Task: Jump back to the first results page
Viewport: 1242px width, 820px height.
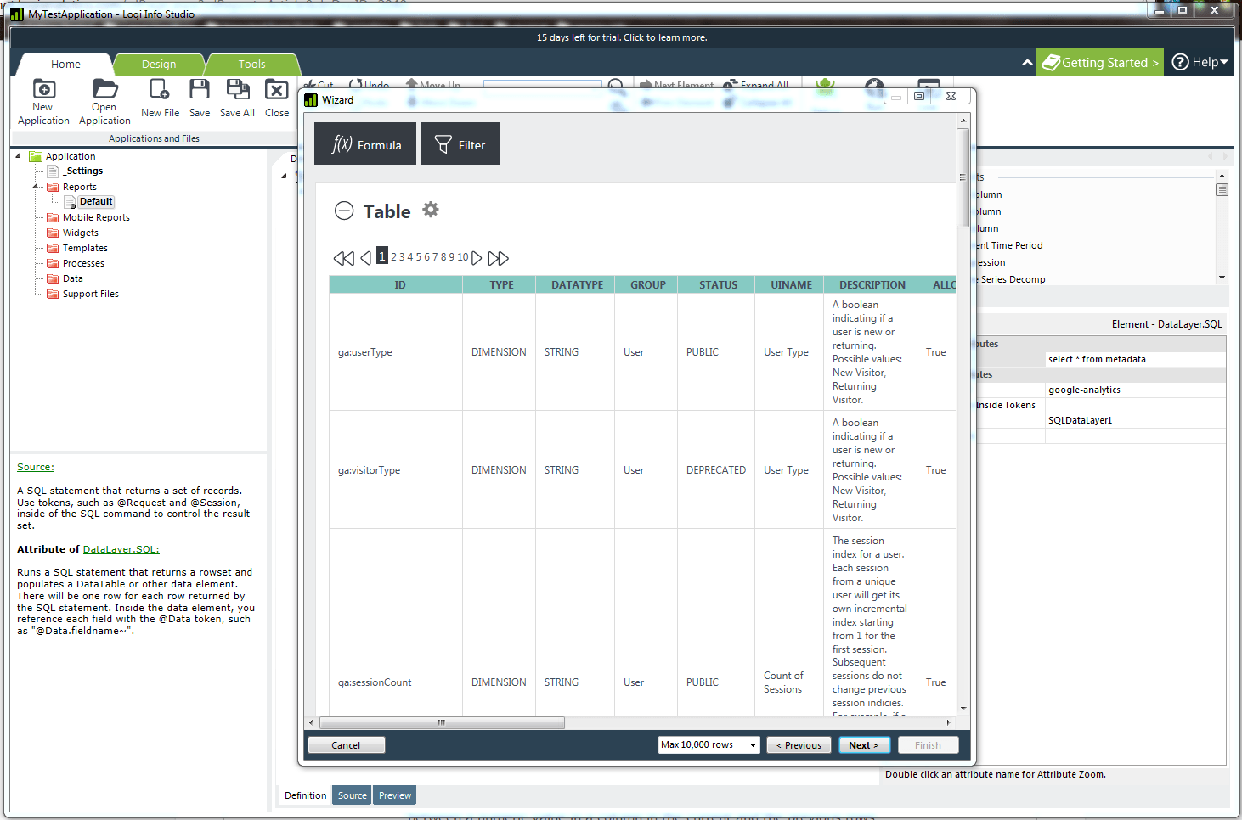Action: point(343,257)
